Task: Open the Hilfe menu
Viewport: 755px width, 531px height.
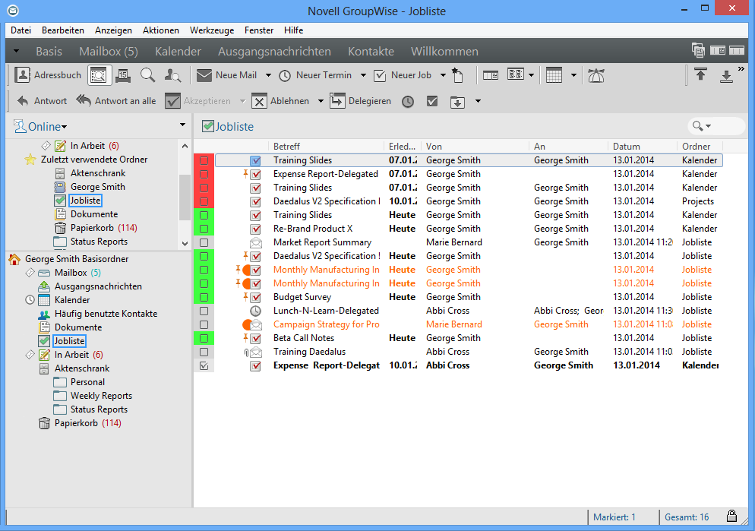Action: (x=293, y=30)
